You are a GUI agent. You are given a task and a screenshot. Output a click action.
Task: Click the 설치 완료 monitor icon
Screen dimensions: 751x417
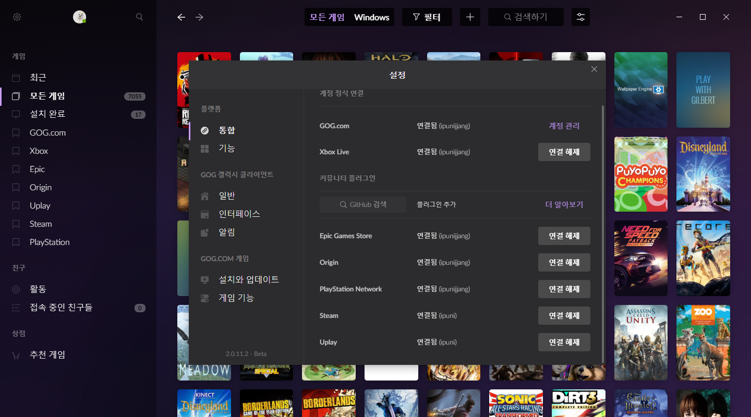pos(16,114)
